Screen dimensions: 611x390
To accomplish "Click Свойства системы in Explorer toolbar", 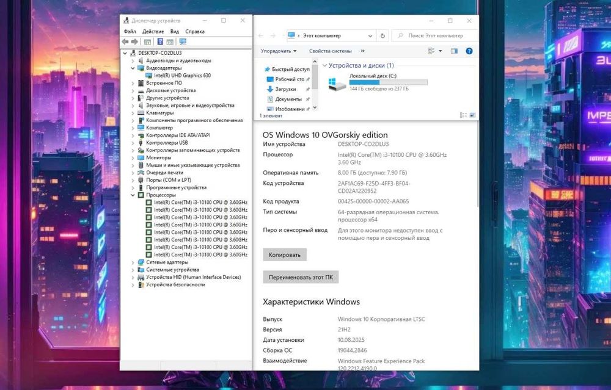I will pos(331,51).
